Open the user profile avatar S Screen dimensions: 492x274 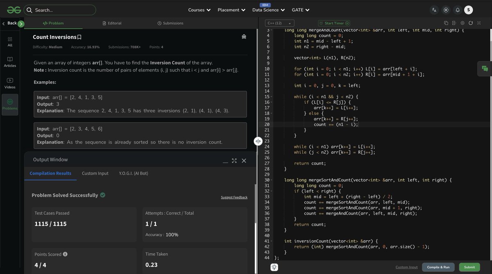coord(469,10)
